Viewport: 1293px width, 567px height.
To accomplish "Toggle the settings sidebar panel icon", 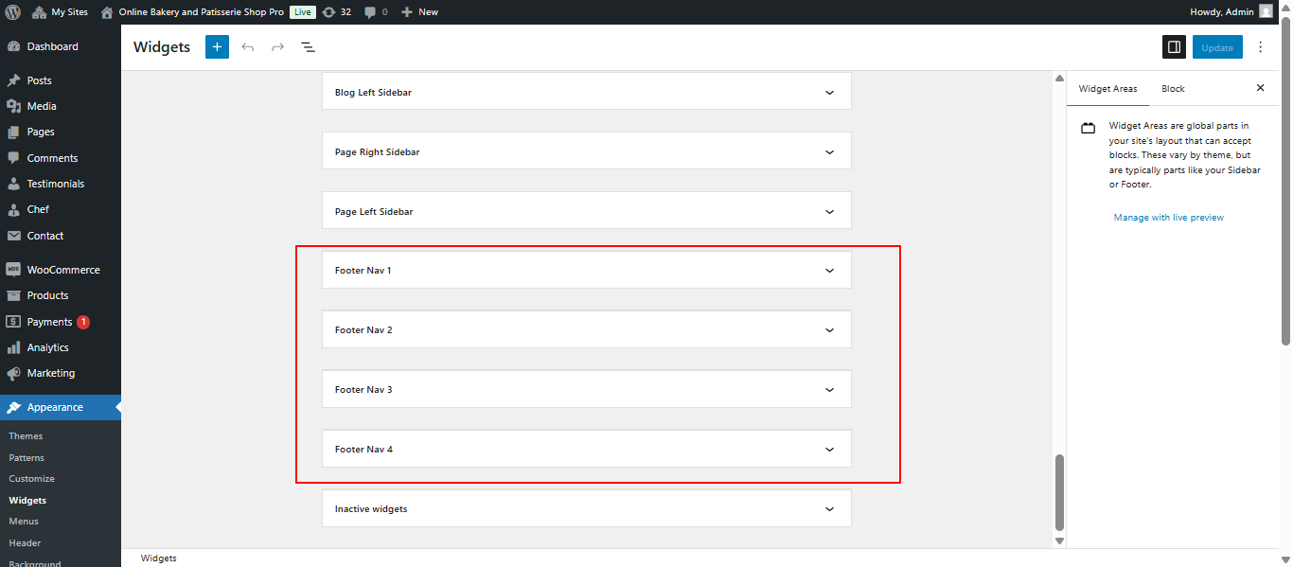I will click(1174, 46).
